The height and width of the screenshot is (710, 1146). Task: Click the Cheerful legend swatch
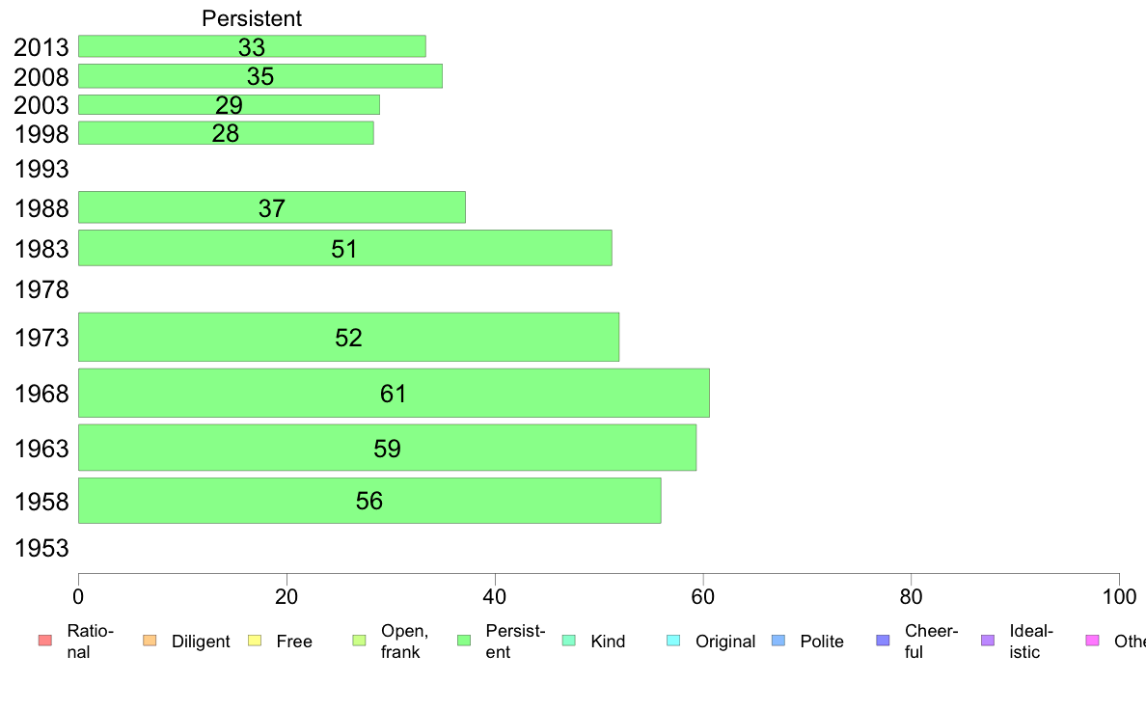coord(883,641)
